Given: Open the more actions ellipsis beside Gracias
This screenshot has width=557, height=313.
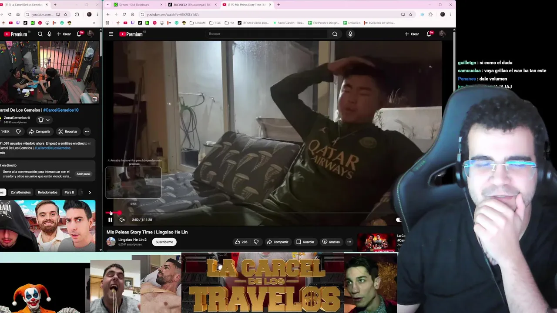Looking at the screenshot, I should [x=349, y=242].
